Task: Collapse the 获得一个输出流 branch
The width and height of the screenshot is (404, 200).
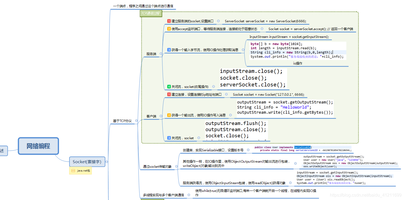Action: click(230, 115)
